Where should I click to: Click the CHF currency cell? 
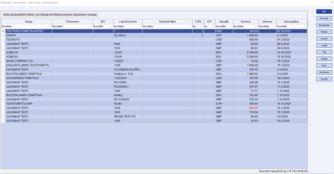tap(224, 35)
